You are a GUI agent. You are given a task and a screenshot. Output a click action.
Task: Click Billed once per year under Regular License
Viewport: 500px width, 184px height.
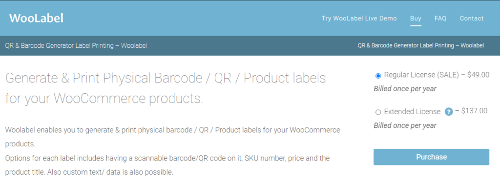click(x=405, y=89)
